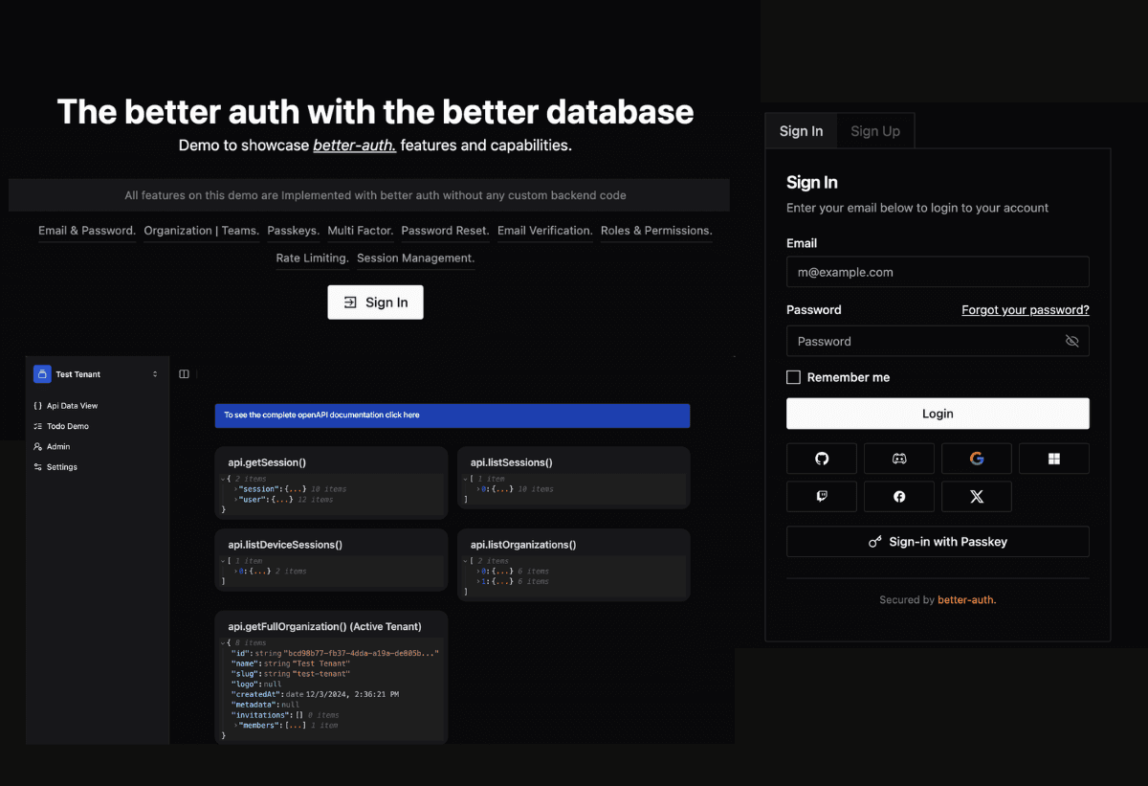Sign in using the Discord icon
Viewport: 1148px width, 786px height.
898,458
